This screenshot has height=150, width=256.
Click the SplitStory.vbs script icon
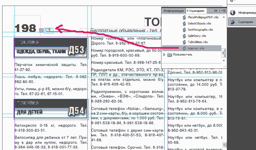coord(184,36)
